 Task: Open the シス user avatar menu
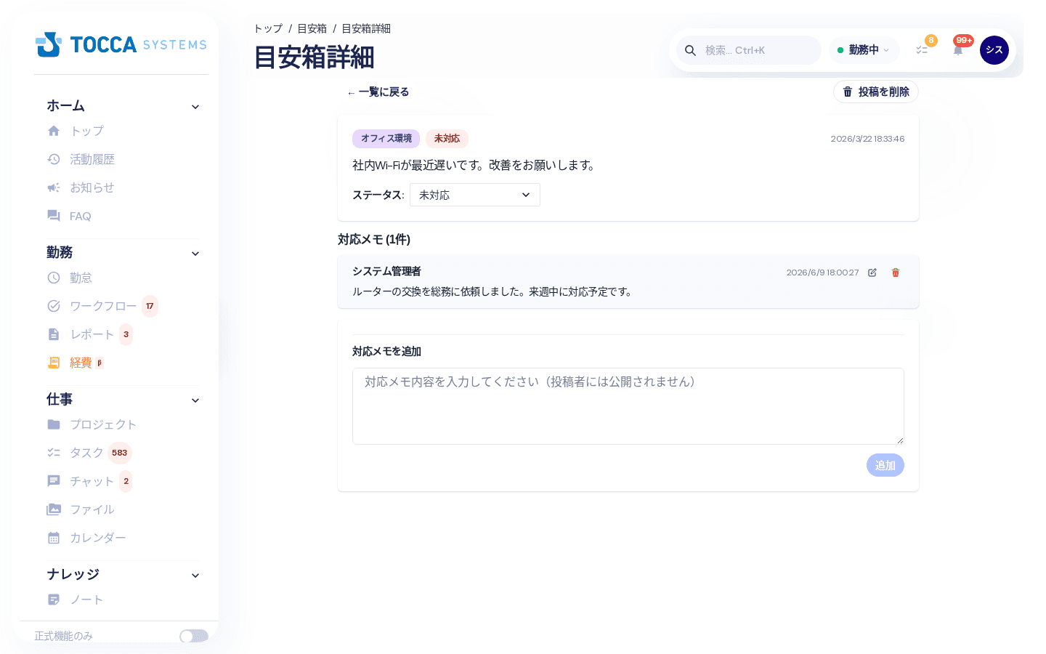click(994, 50)
